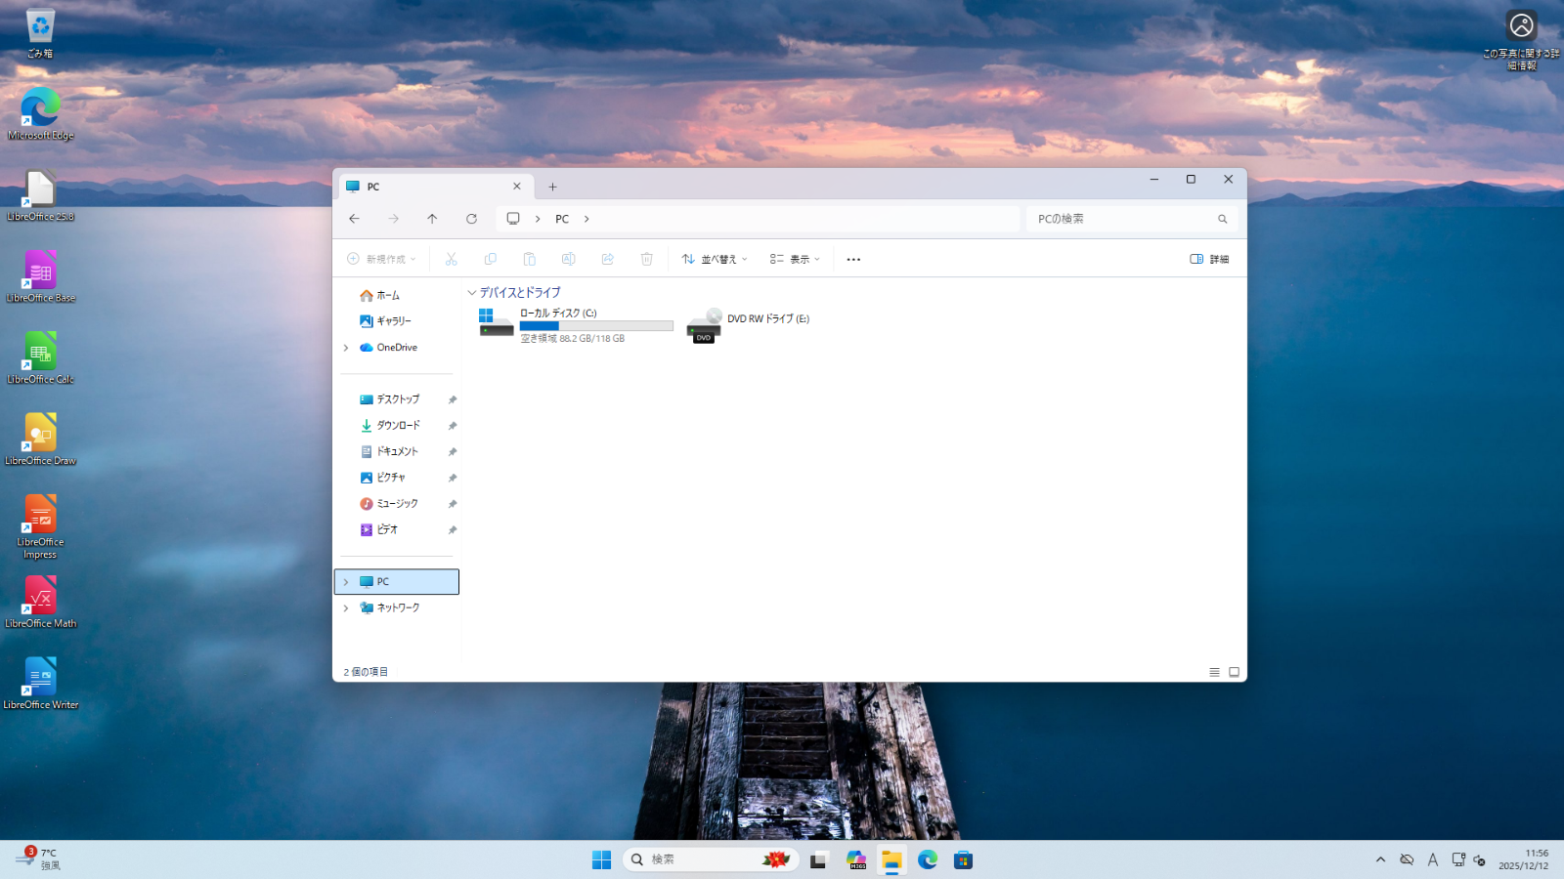Select the PC tab in title bar

(x=430, y=187)
